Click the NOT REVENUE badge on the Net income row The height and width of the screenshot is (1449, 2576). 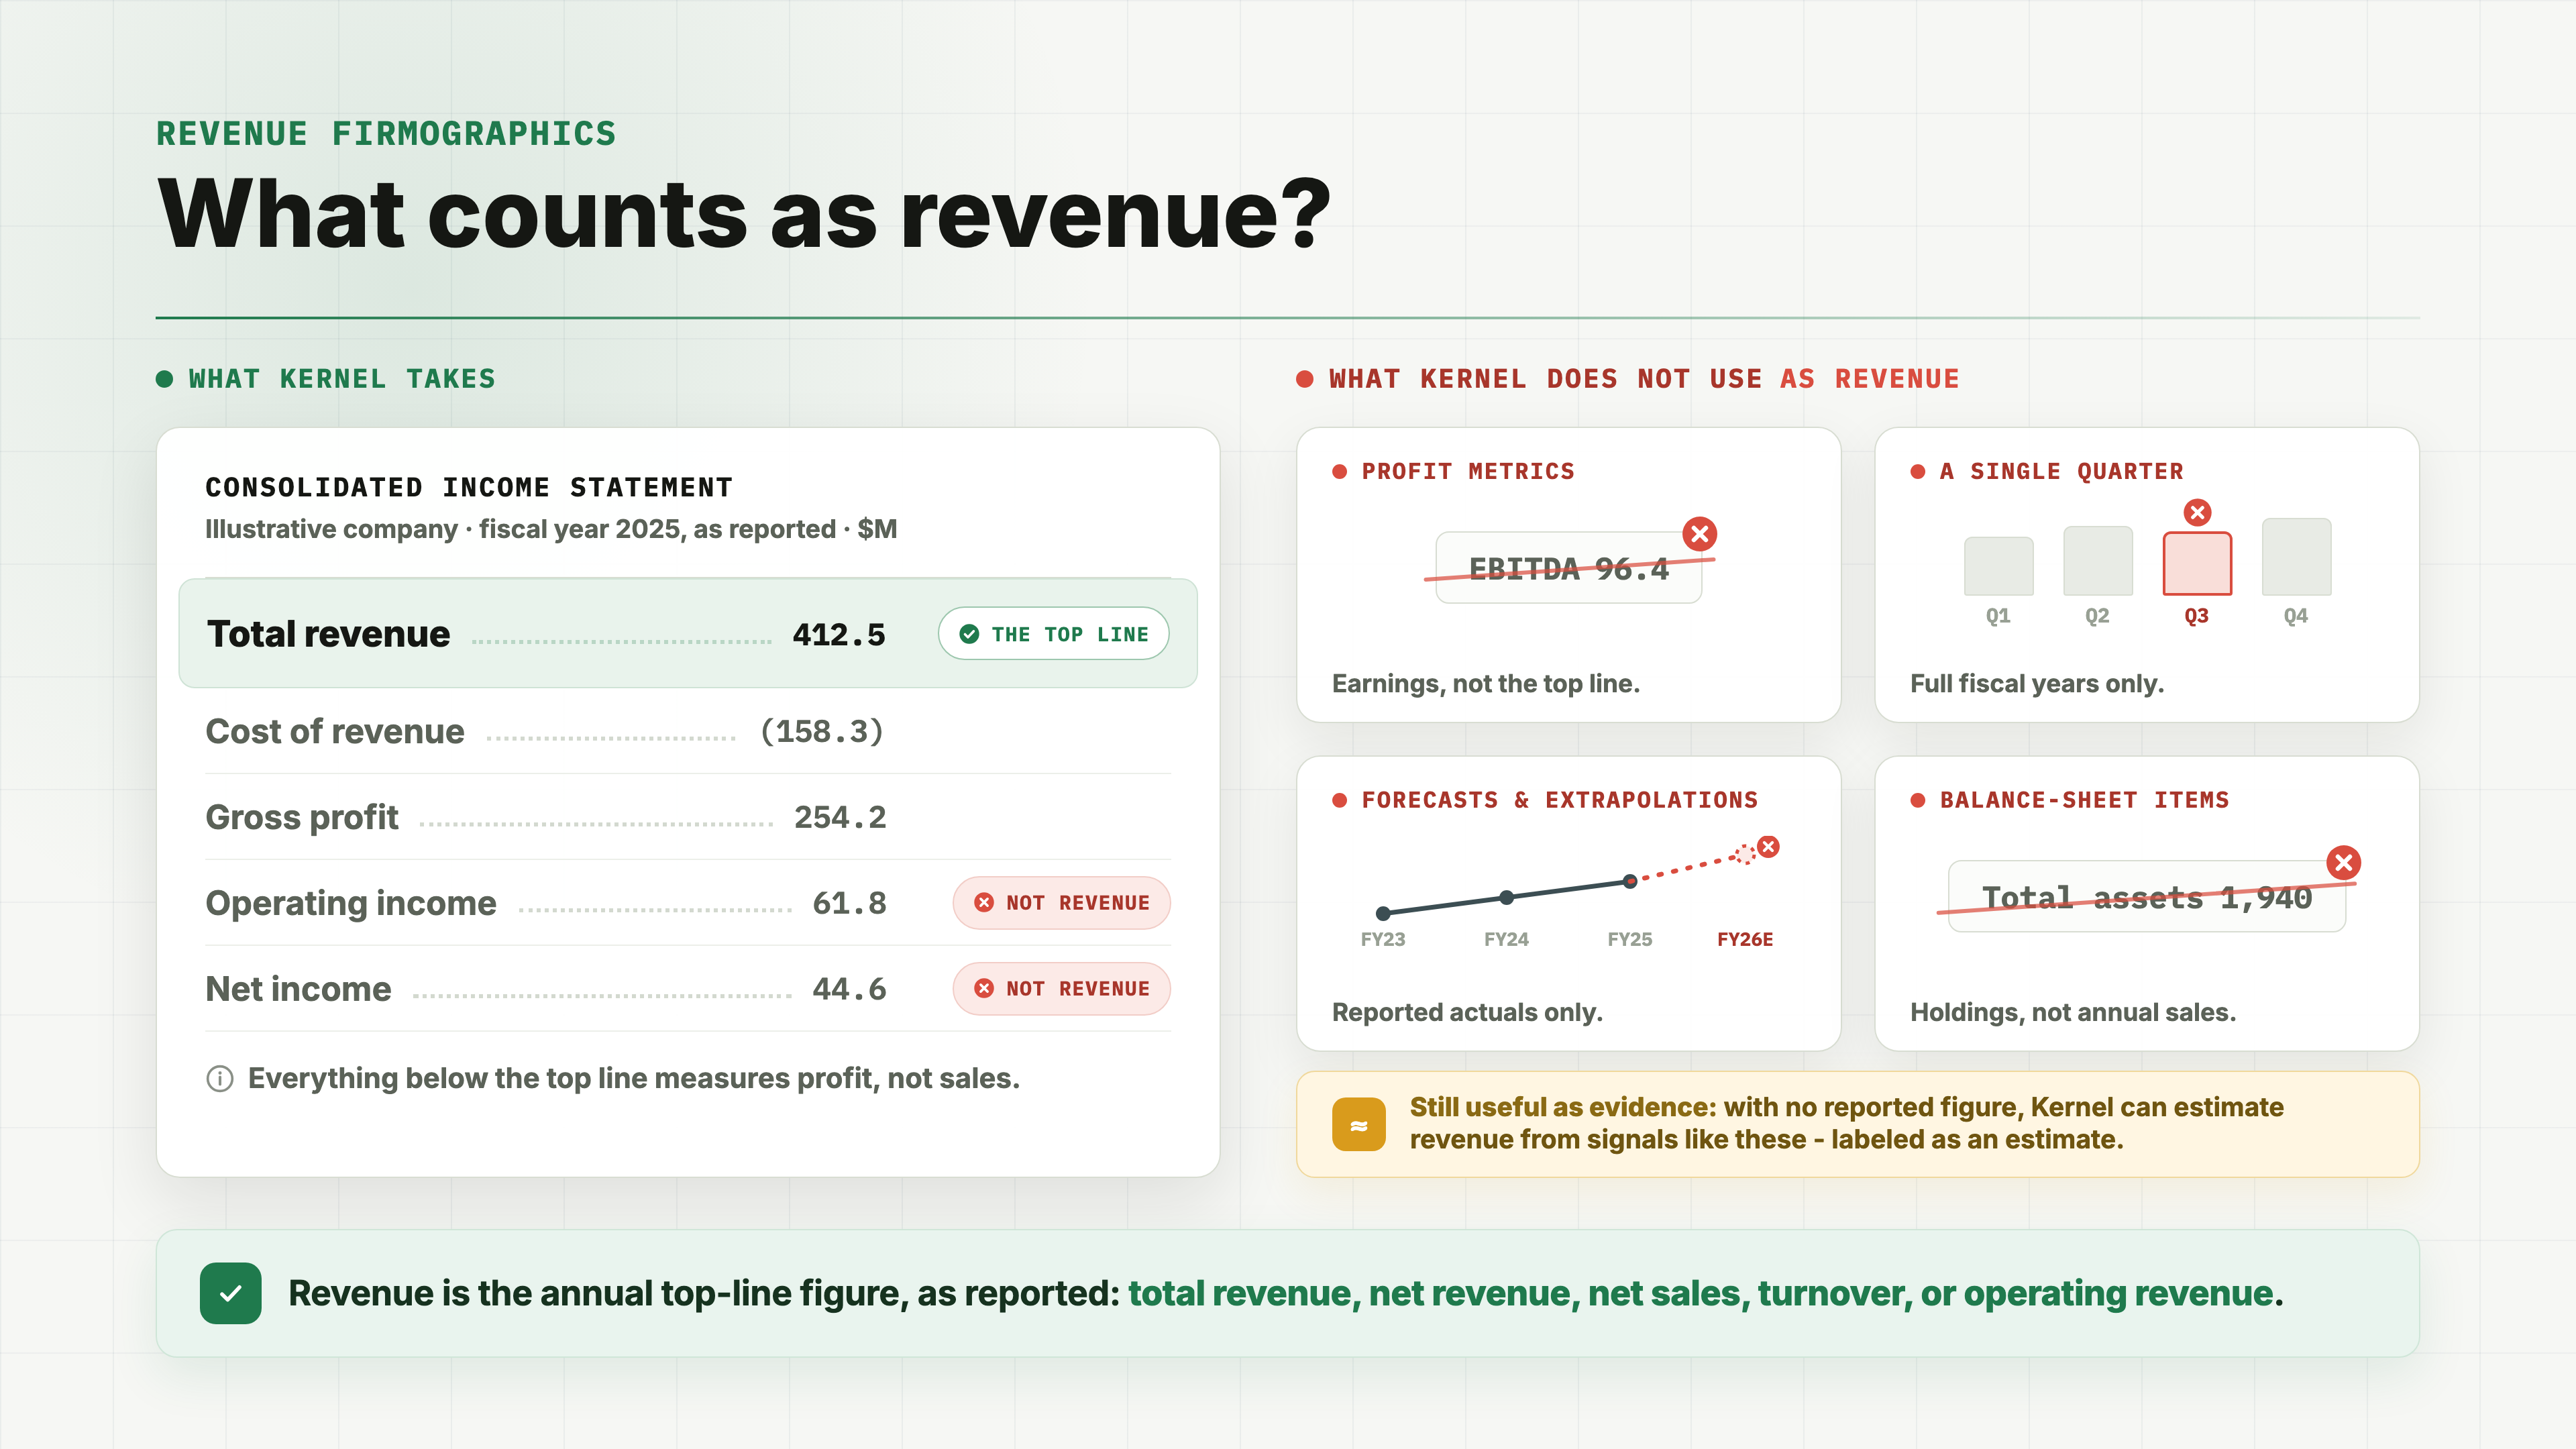(x=1061, y=989)
